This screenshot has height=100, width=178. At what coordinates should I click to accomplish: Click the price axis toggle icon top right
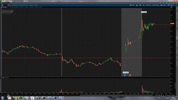(x=172, y=7)
